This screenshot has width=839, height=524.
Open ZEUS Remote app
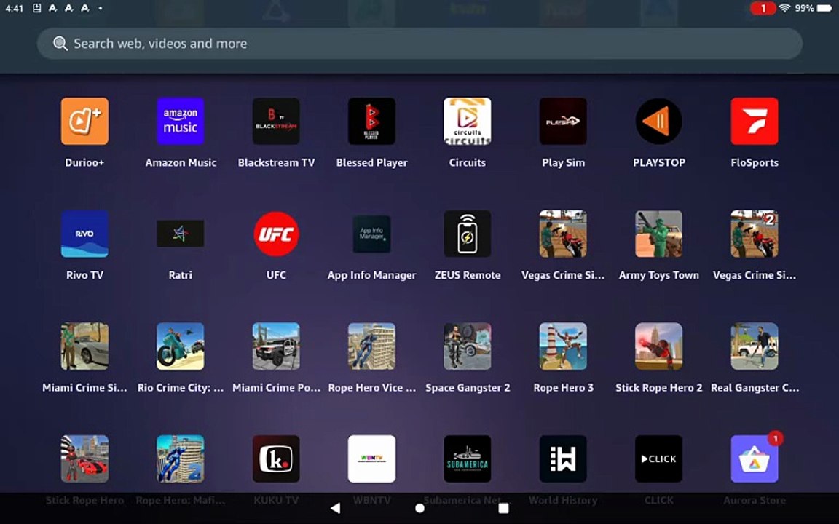(467, 234)
